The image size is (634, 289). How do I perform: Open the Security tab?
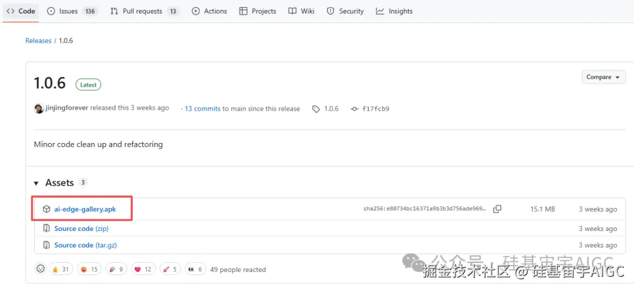345,11
